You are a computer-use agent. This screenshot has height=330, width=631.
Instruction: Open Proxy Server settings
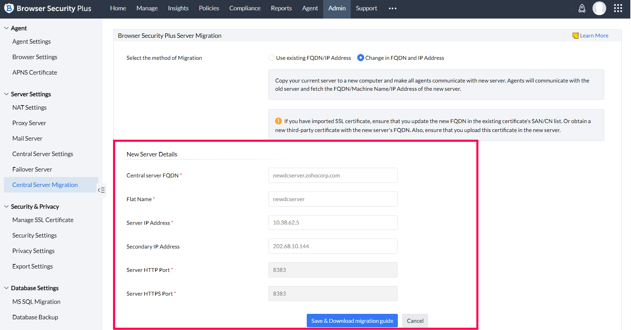pos(29,123)
